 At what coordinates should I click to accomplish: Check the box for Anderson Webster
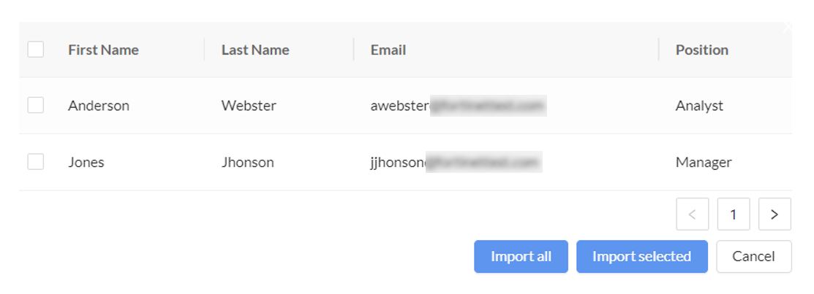pyautogui.click(x=35, y=106)
